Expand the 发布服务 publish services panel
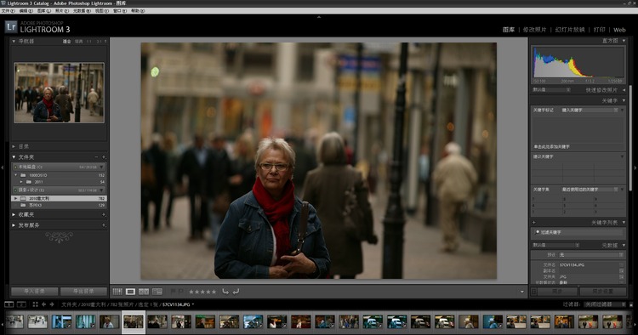This screenshot has width=638, height=335. [x=14, y=224]
